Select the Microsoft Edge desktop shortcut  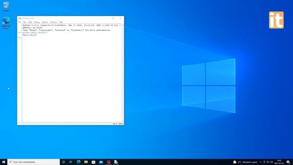(6, 23)
